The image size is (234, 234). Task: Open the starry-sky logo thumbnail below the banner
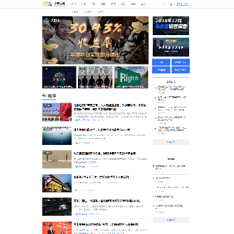(59, 77)
